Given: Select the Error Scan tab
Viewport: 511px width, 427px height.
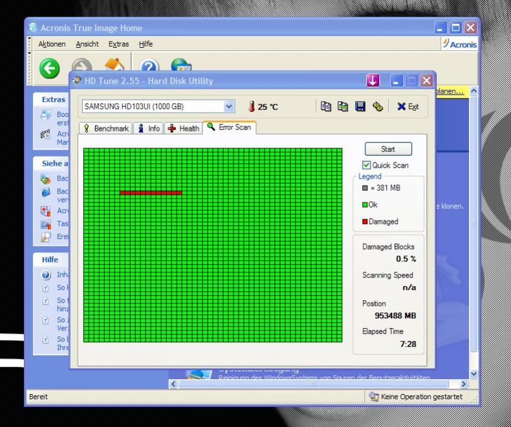Looking at the screenshot, I should [x=229, y=127].
